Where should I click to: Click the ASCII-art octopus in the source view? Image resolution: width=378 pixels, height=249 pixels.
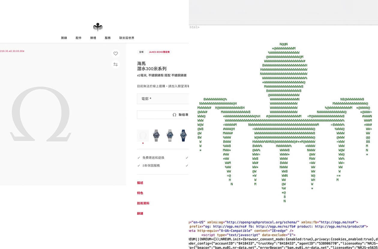click(284, 123)
